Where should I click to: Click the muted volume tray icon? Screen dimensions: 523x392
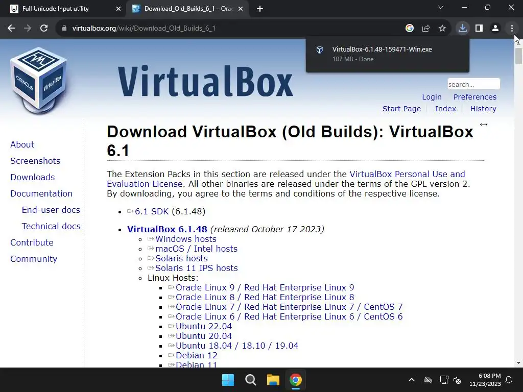457,380
